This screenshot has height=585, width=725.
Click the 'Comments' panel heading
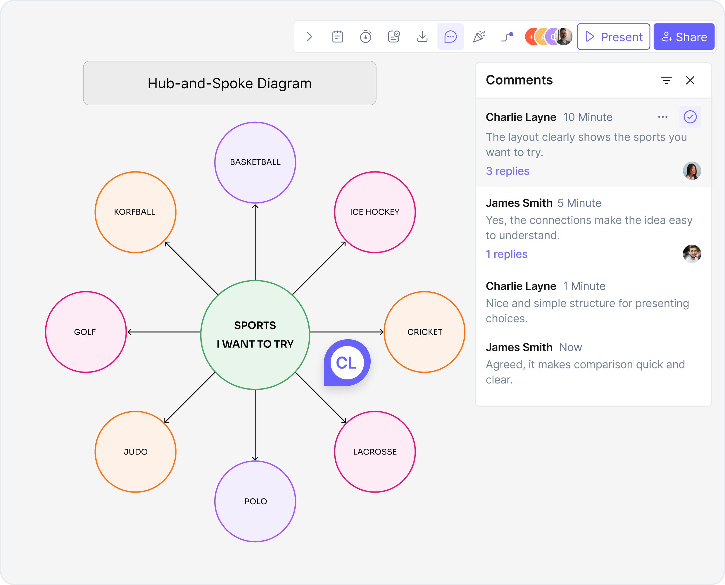(519, 80)
